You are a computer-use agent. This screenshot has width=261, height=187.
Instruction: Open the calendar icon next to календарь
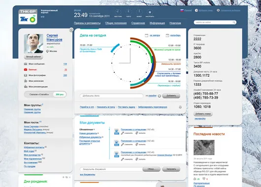(x=167, y=35)
